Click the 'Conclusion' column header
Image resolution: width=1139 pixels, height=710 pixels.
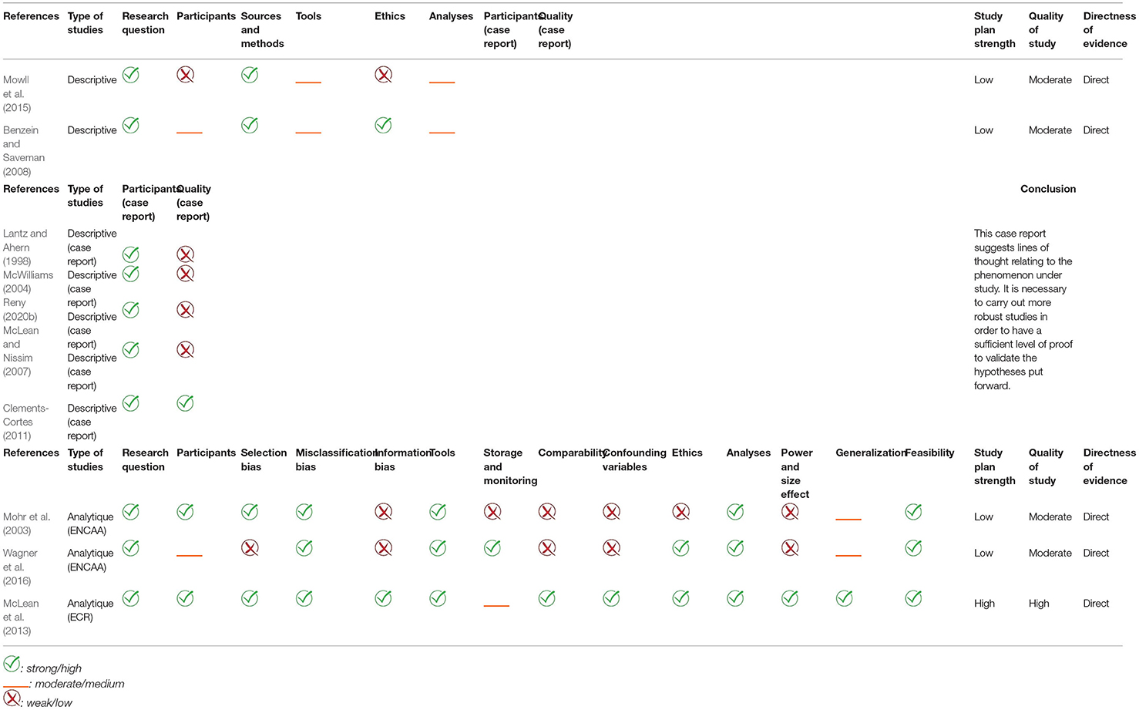tap(1048, 189)
